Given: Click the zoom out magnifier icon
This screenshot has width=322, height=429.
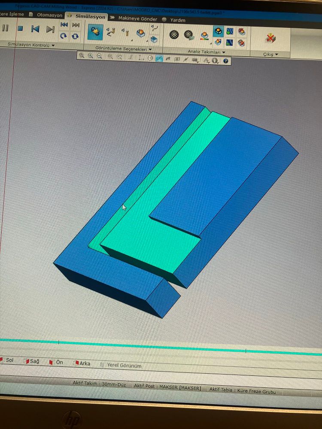Looking at the screenshot, I should tap(100, 56).
